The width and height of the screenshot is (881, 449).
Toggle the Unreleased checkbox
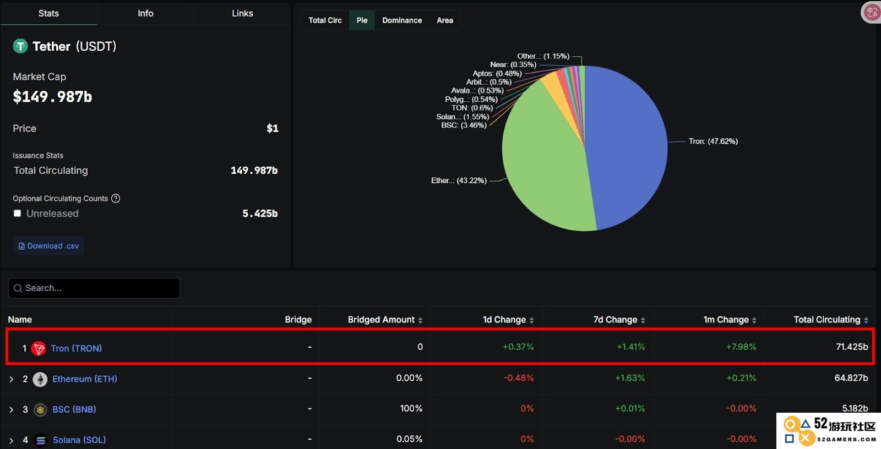click(18, 213)
